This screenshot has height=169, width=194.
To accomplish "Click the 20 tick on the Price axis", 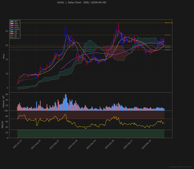I will click(7, 45).
